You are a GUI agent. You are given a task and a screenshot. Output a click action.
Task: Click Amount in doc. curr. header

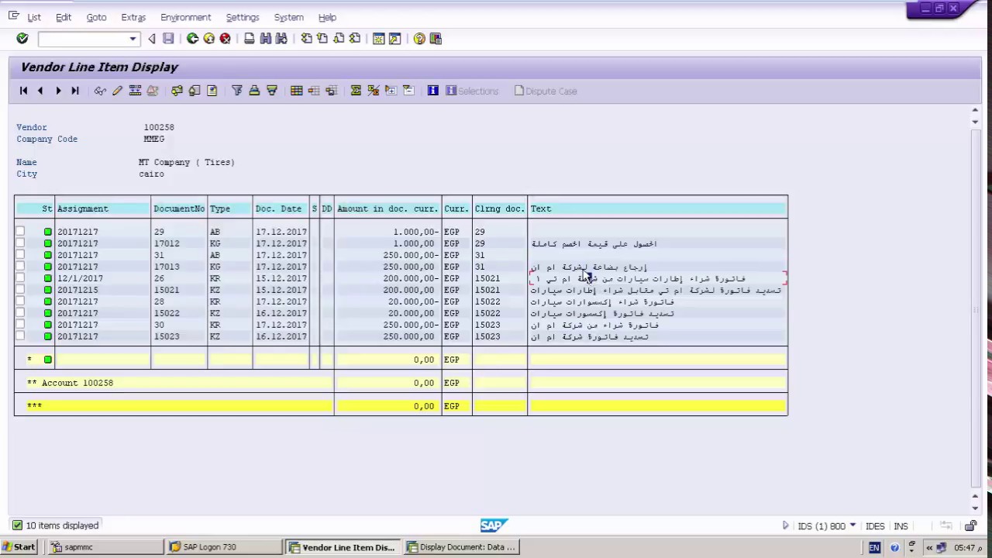387,208
